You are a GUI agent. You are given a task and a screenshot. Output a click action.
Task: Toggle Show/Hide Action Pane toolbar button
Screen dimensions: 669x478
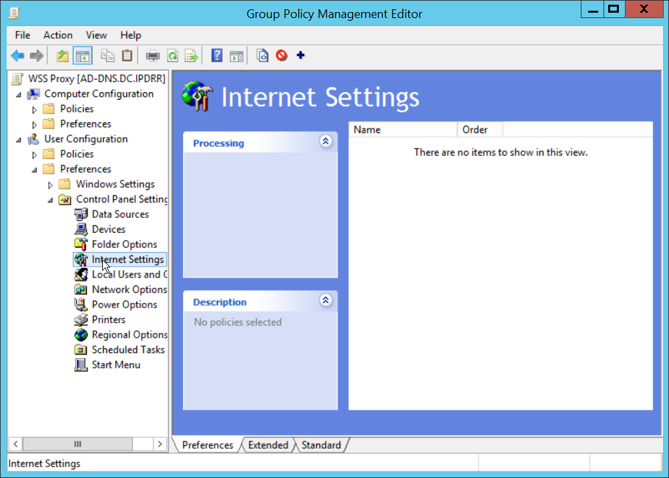pyautogui.click(x=237, y=56)
